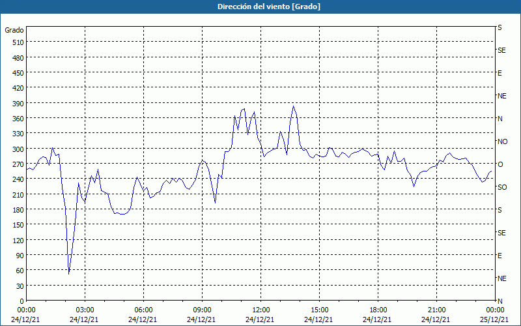Click the "S" compass label level with 180

click(x=500, y=210)
